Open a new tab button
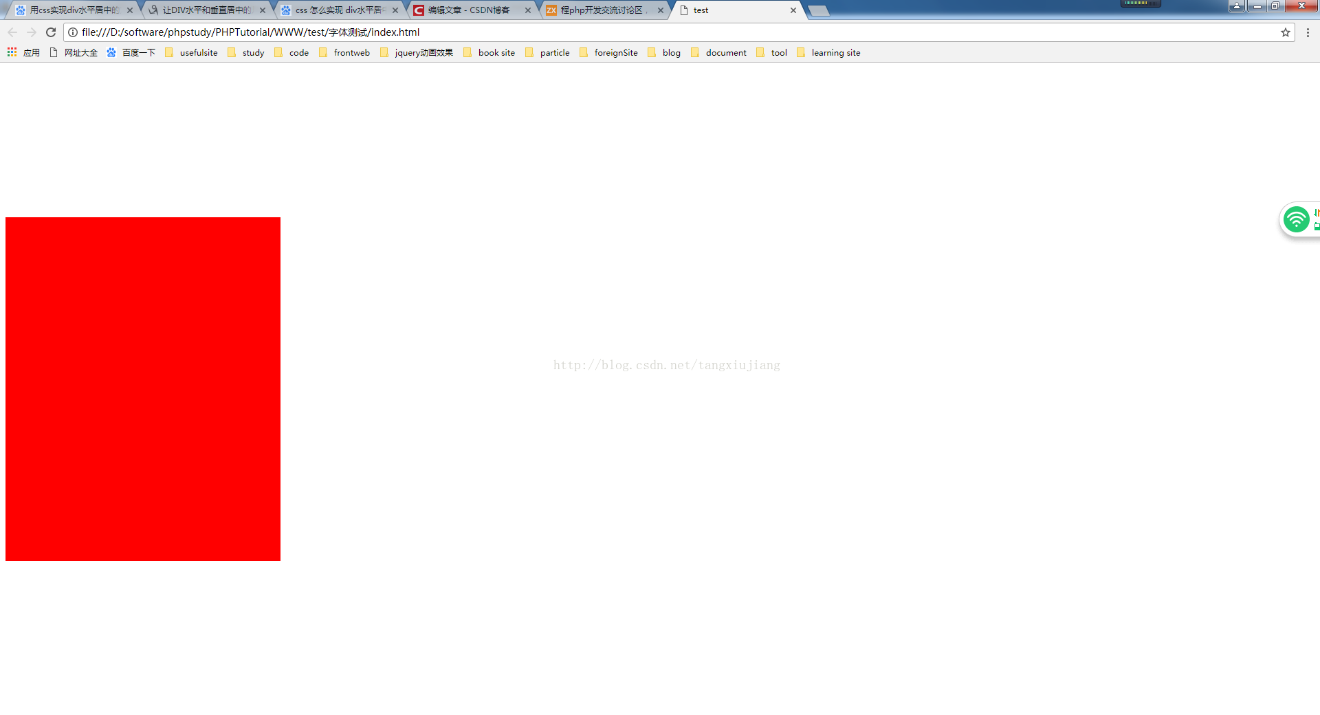Viewport: 1320px width, 715px height. pos(818,10)
